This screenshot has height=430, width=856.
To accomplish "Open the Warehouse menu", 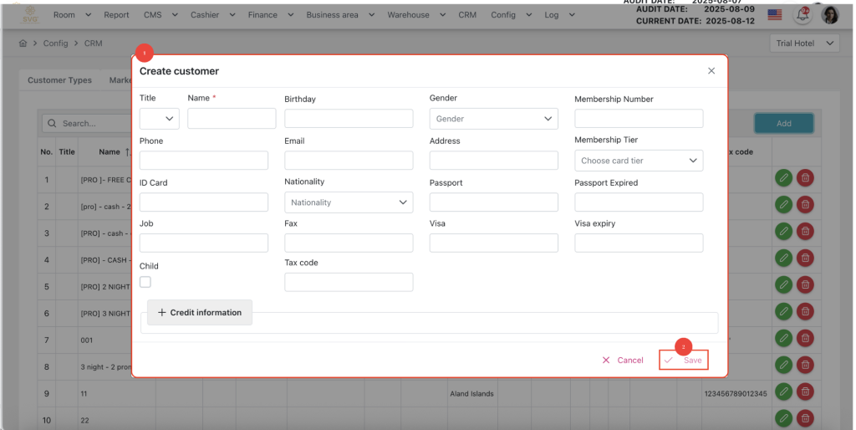I will click(414, 15).
